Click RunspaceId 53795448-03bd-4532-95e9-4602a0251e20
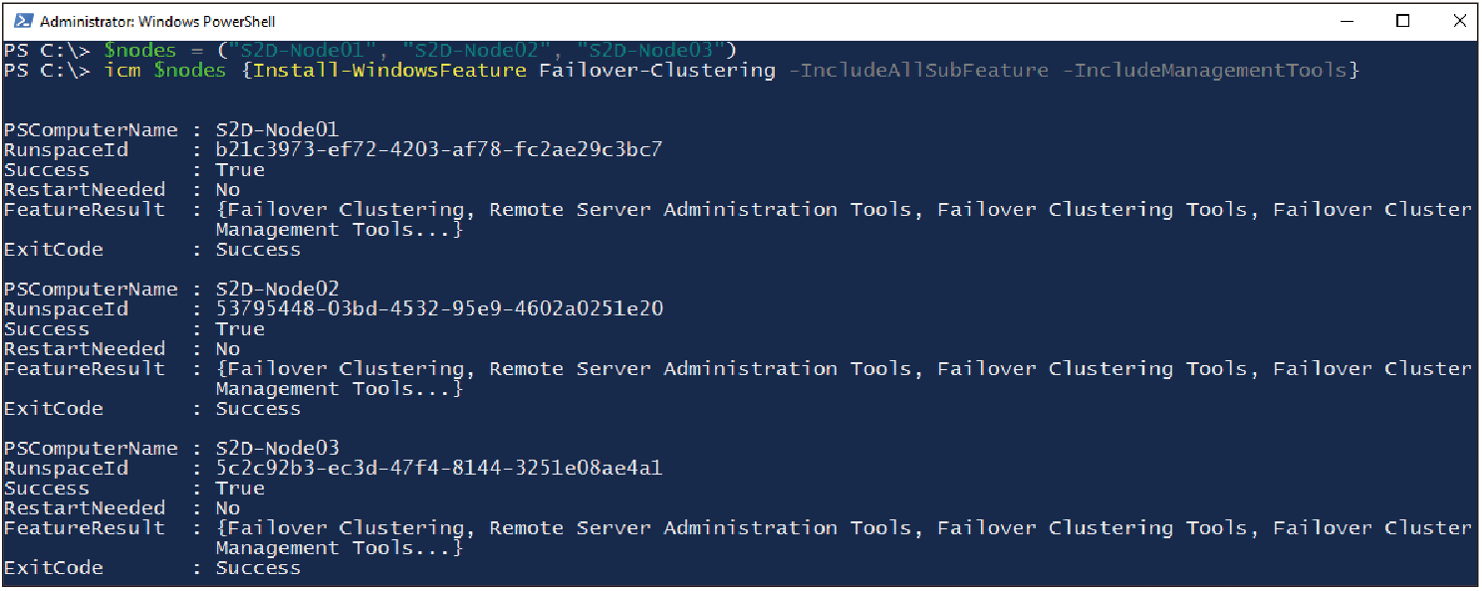The width and height of the screenshot is (1482, 591). click(x=439, y=309)
